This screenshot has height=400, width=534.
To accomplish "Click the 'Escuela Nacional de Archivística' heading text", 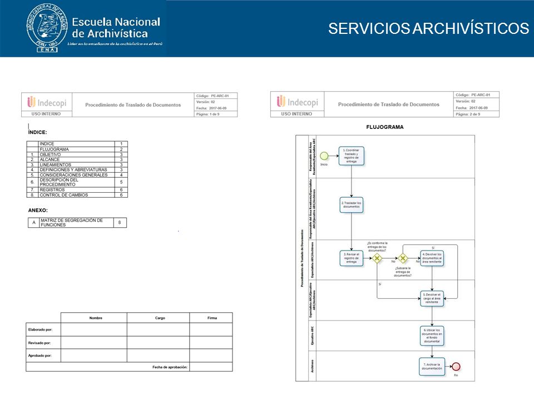I will pos(116,28).
